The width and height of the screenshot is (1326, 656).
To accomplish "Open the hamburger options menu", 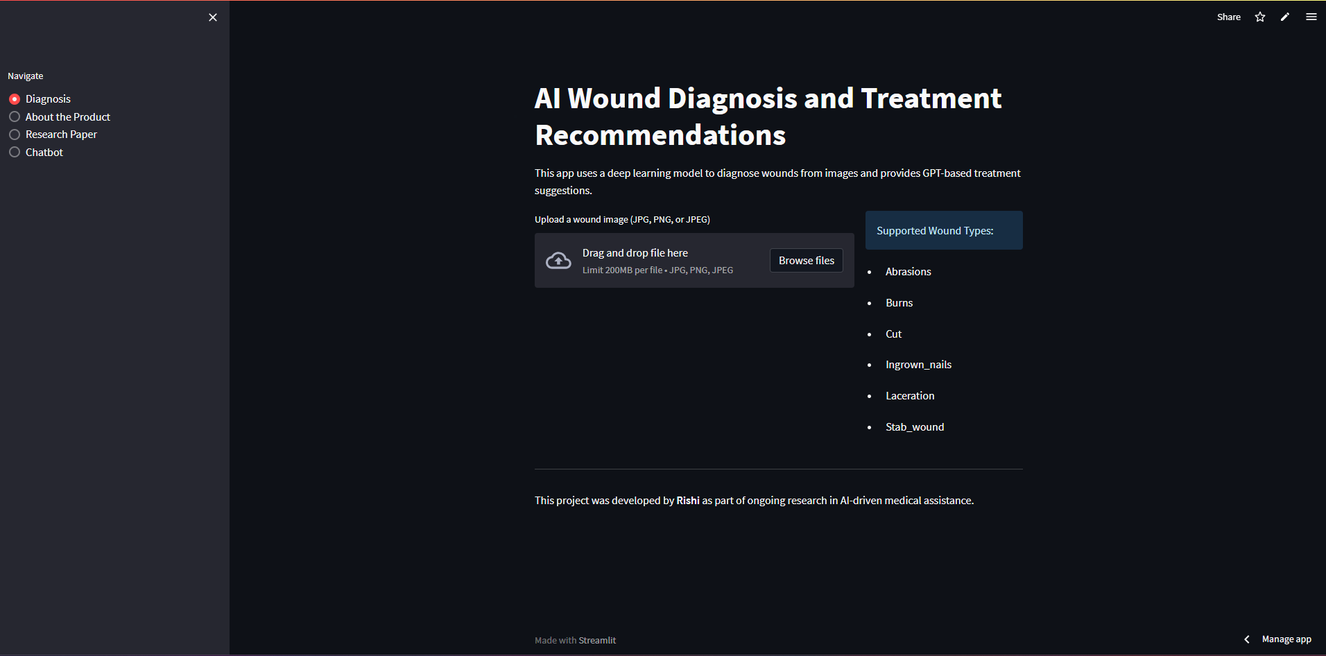I will click(x=1311, y=17).
